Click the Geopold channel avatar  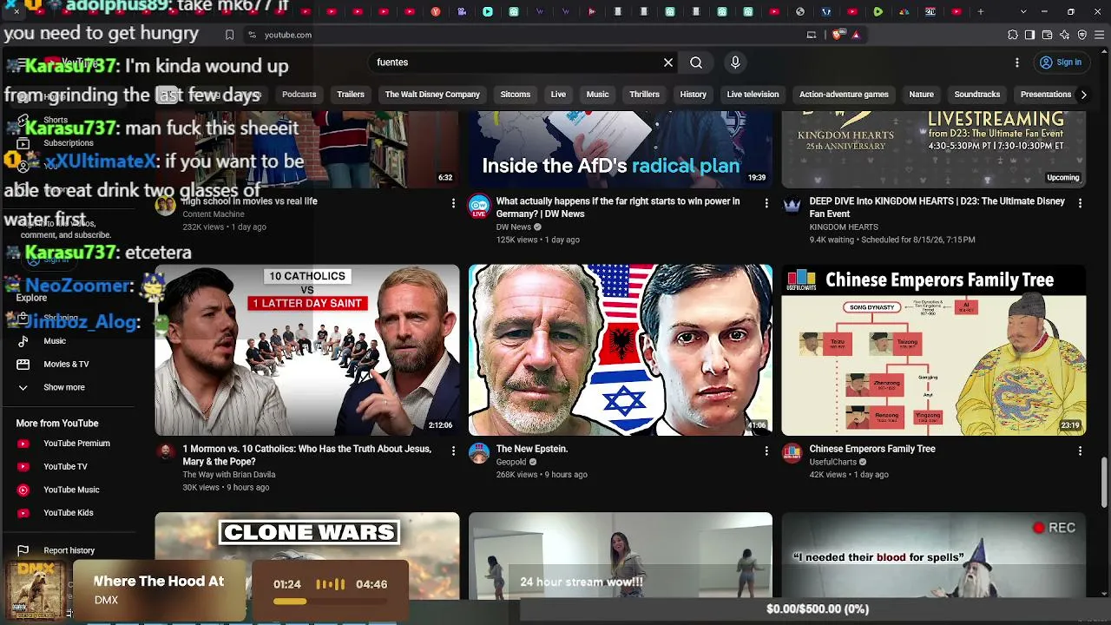coord(479,453)
